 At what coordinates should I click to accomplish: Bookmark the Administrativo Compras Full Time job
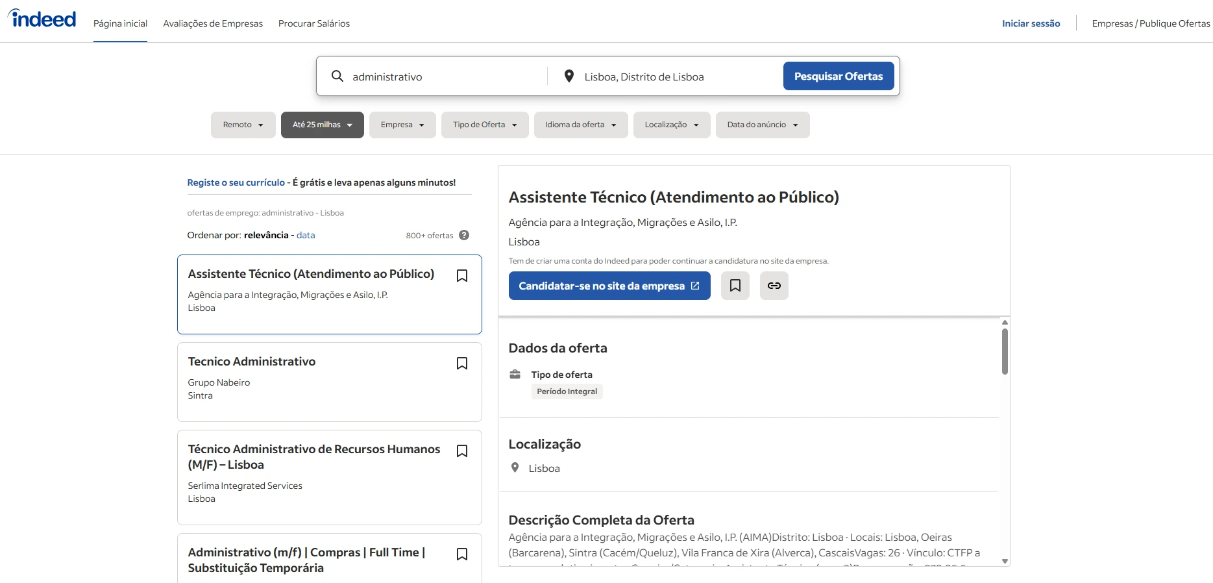[462, 554]
